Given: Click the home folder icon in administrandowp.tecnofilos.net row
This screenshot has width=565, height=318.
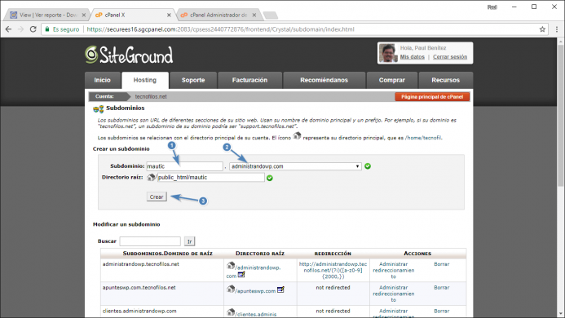Looking at the screenshot, I should coord(231,266).
